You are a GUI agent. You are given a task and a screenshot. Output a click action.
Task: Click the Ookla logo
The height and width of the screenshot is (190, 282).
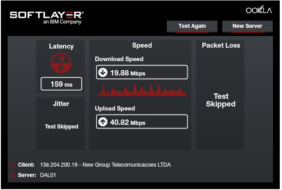259,10
